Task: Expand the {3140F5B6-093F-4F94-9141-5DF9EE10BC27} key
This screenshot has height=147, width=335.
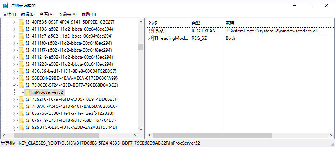Action: click(x=14, y=22)
